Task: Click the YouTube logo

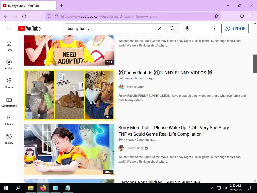Action: pos(29,28)
